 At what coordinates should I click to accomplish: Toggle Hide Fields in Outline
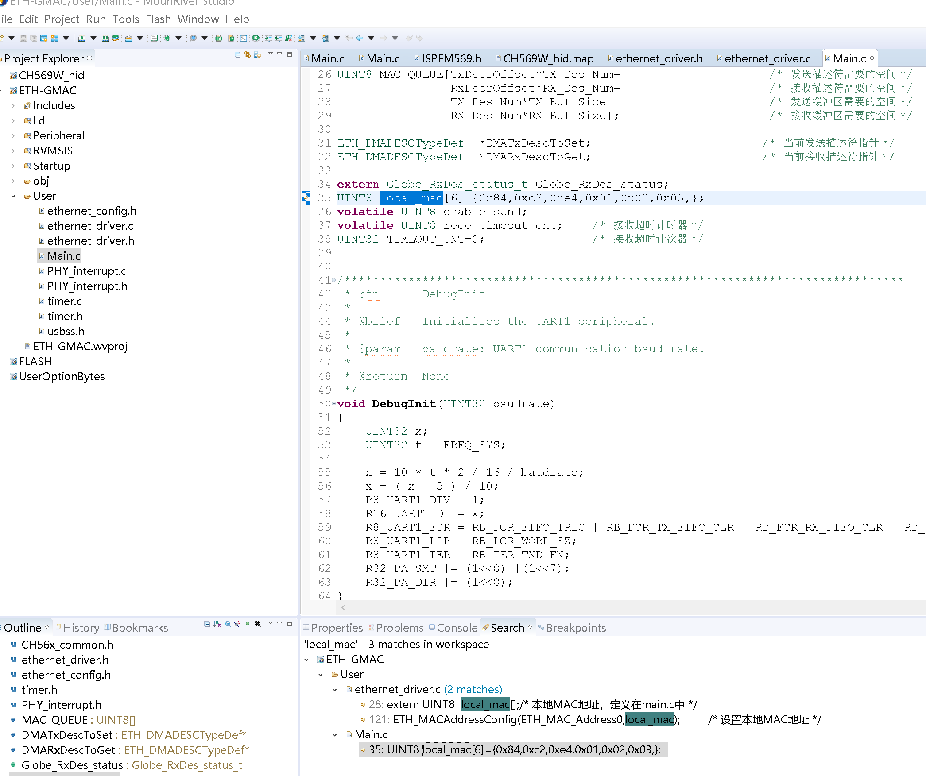click(x=227, y=624)
